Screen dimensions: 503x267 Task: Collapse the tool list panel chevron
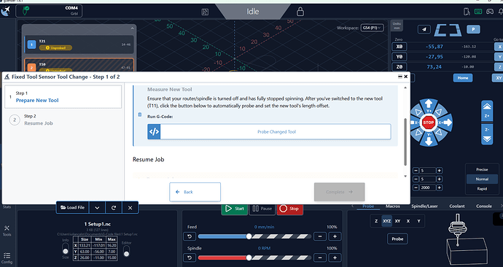pos(132,28)
